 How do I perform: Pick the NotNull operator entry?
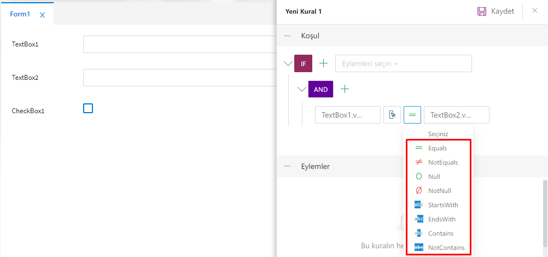pos(440,191)
